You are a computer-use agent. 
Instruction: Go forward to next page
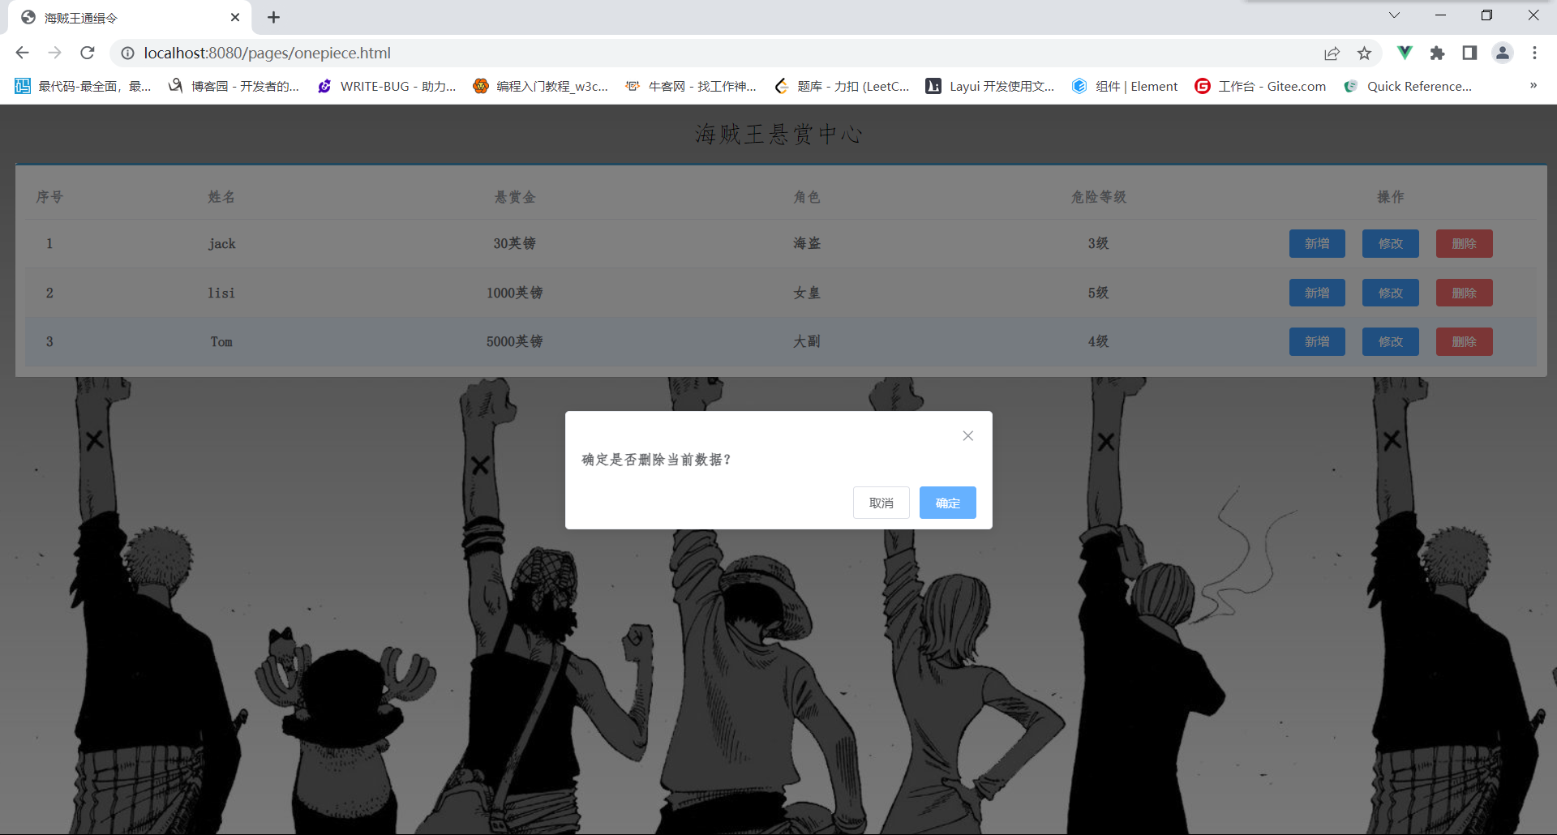click(x=54, y=53)
